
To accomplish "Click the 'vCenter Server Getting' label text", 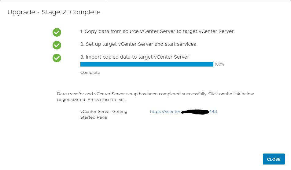I will [x=104, y=111].
